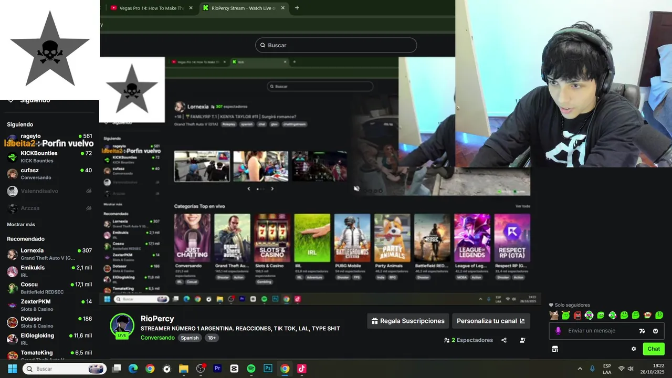This screenshot has height=378, width=672.
Task: Open KICKBounties channel in the sidebar
Action: click(49, 156)
